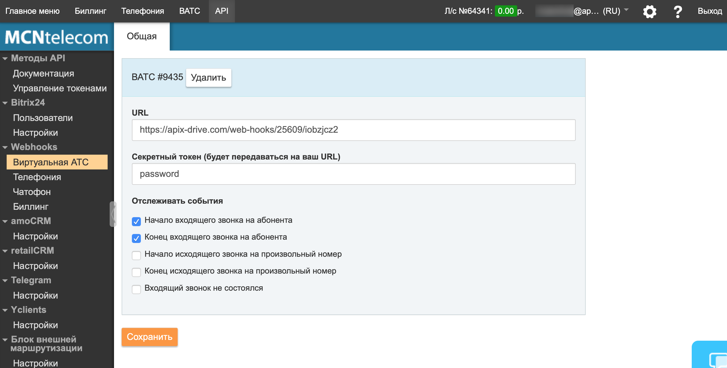
Task: Collapse the Webhooks section
Action: 5,147
